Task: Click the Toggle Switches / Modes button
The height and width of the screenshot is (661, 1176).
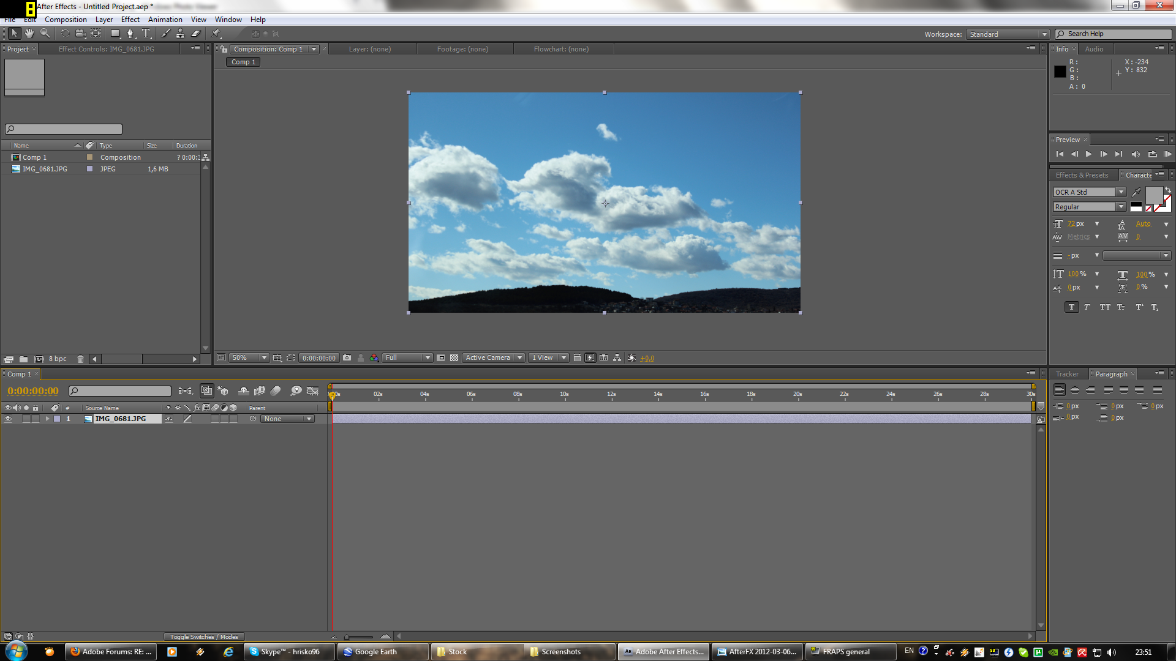Action: click(204, 637)
